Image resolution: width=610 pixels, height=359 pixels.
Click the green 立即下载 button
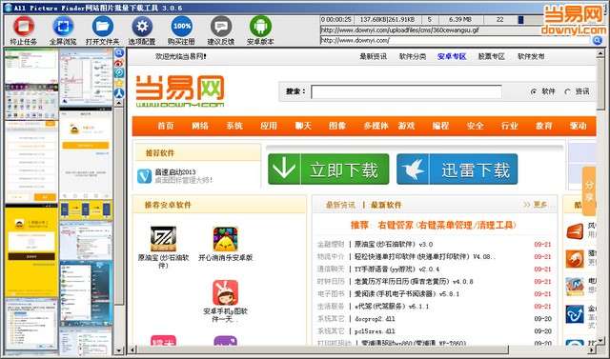[328, 170]
